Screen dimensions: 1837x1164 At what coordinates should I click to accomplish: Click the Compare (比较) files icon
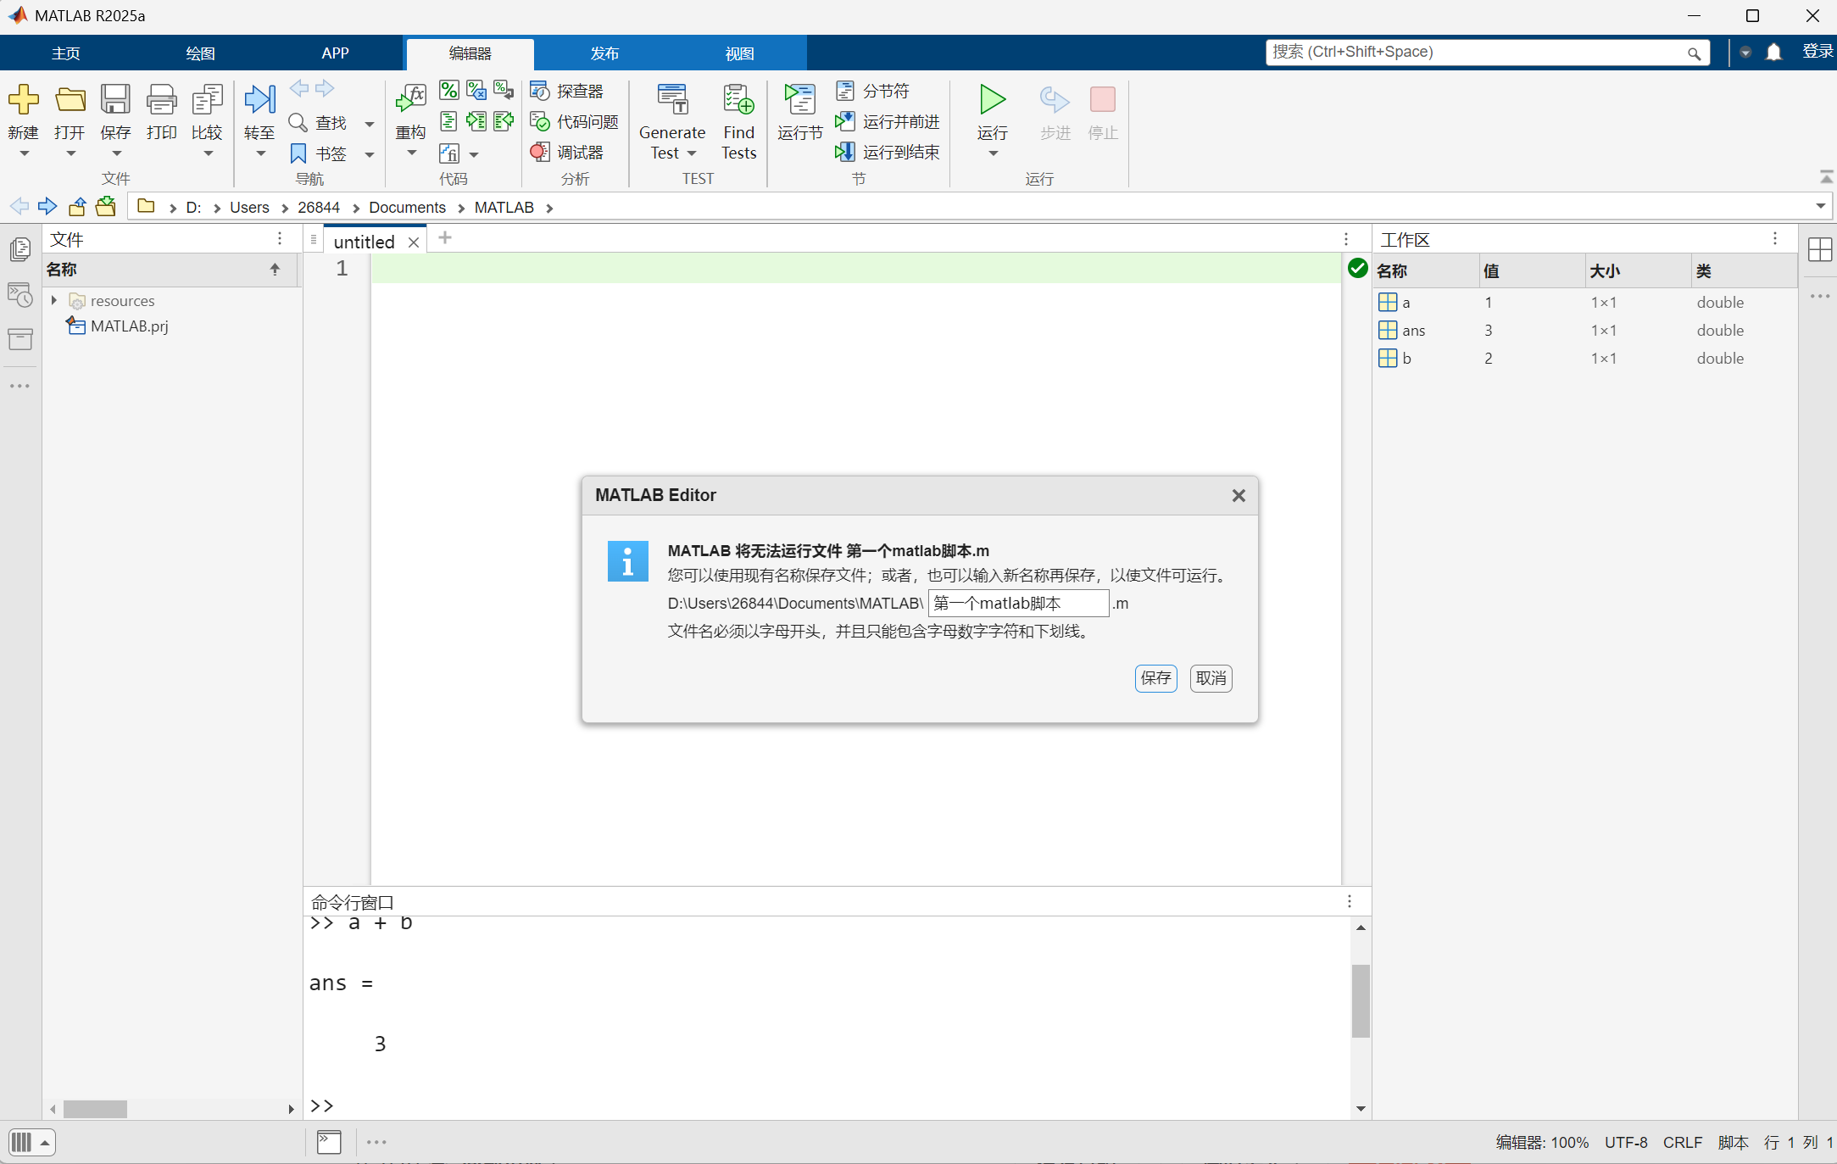207,100
